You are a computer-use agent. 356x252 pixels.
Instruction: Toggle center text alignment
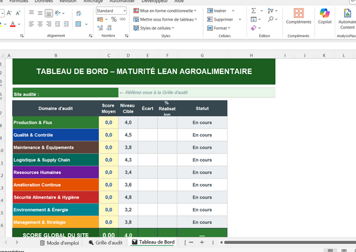[40, 24]
